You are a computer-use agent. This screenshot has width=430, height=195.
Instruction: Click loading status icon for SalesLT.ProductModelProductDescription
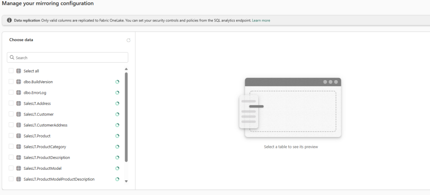click(x=118, y=179)
